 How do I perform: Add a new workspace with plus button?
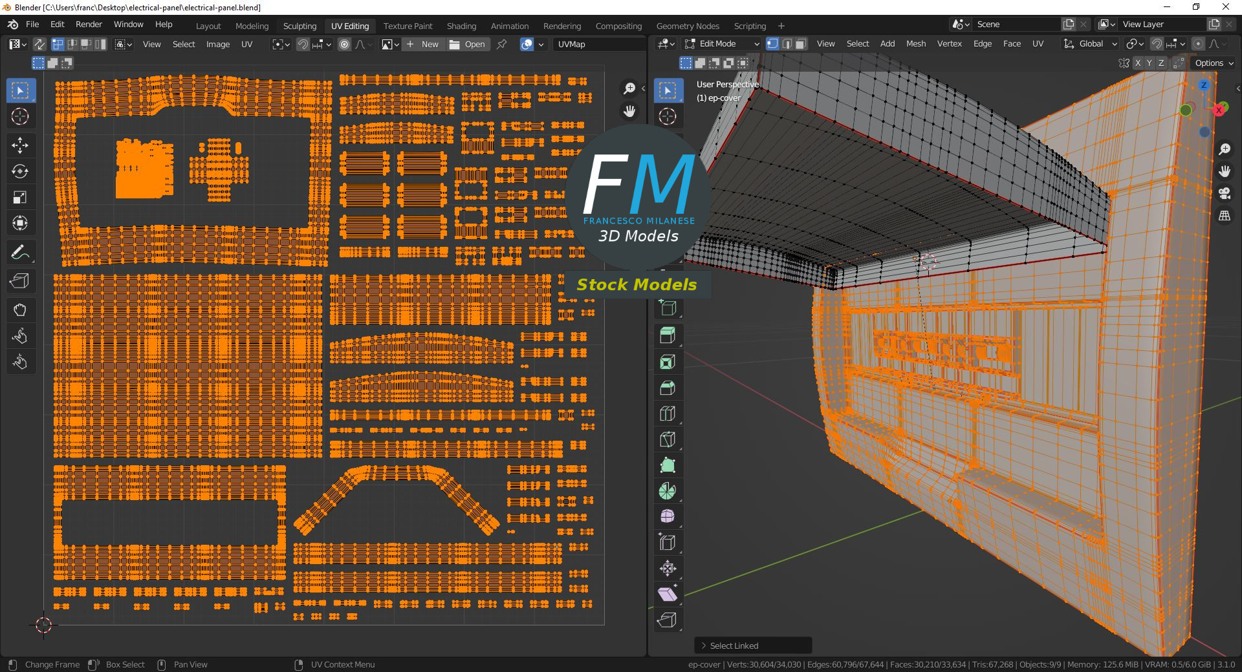point(781,26)
